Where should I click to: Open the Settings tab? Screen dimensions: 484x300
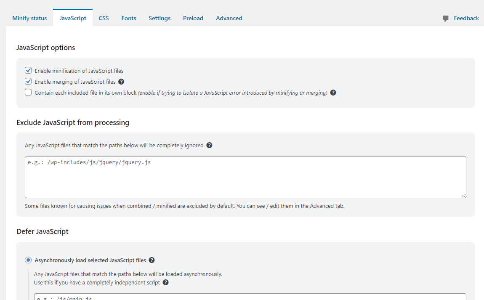click(160, 18)
